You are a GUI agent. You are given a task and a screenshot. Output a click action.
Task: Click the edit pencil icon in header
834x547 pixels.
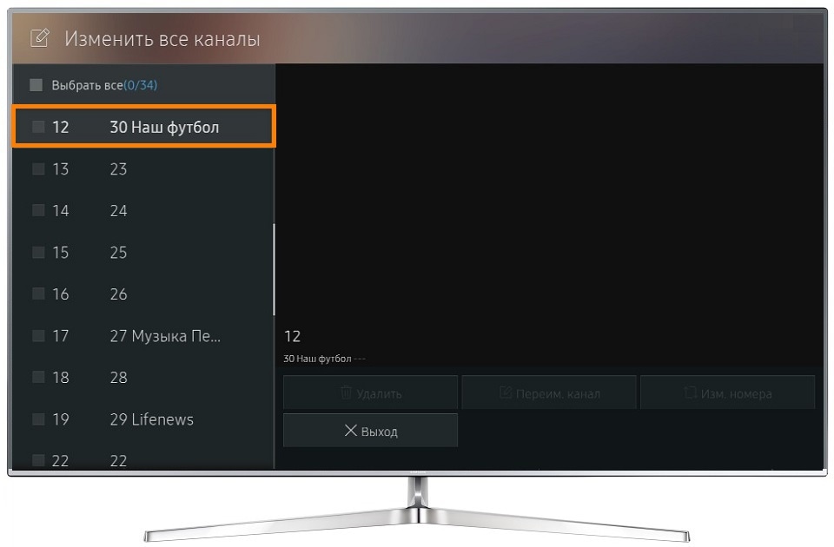[40, 38]
